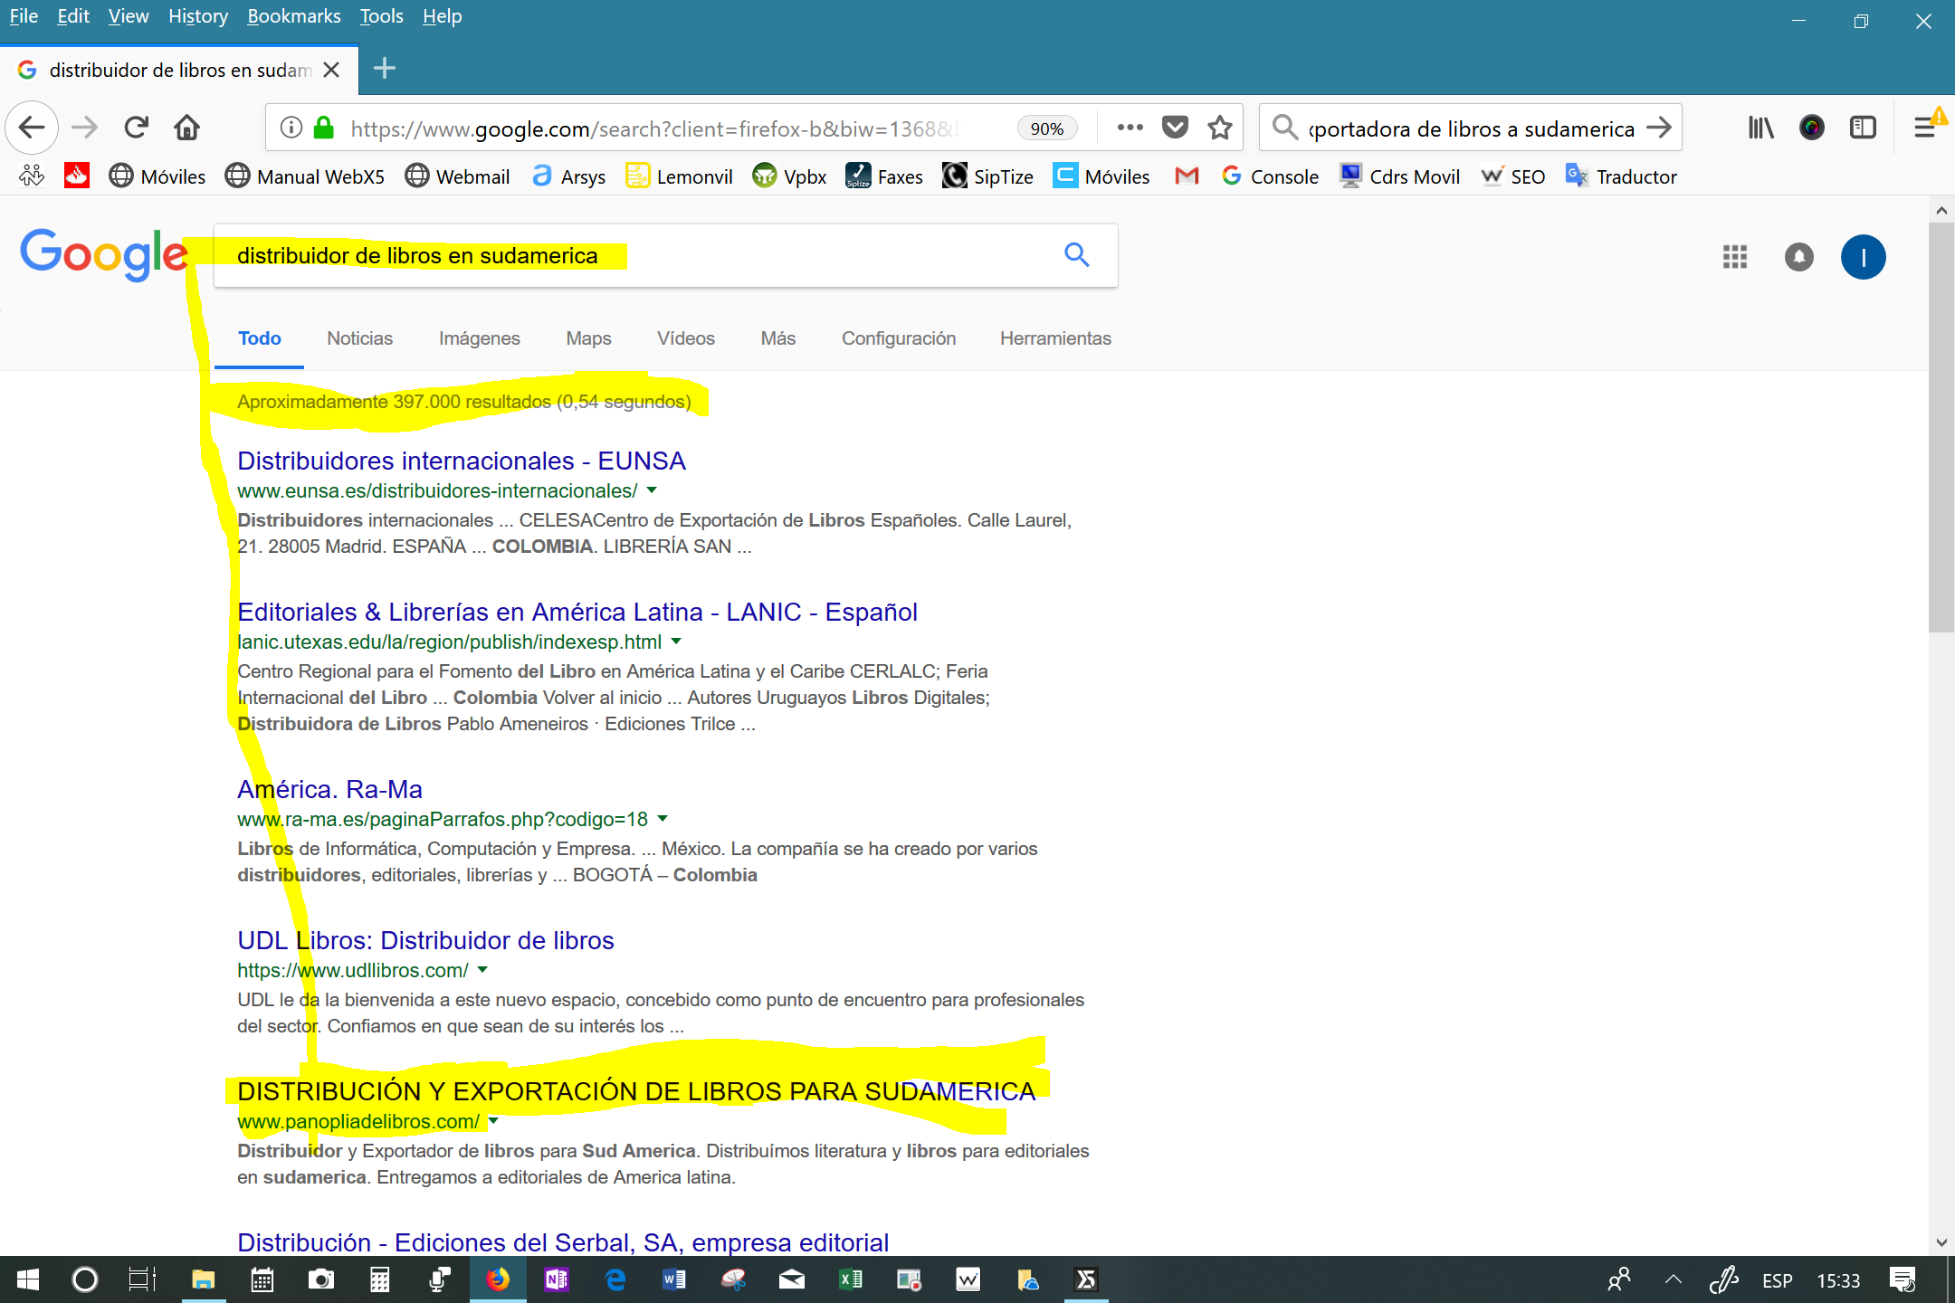1955x1303 pixels.
Task: Open Editoriales & Librerías en América Latina link
Action: click(x=577, y=612)
